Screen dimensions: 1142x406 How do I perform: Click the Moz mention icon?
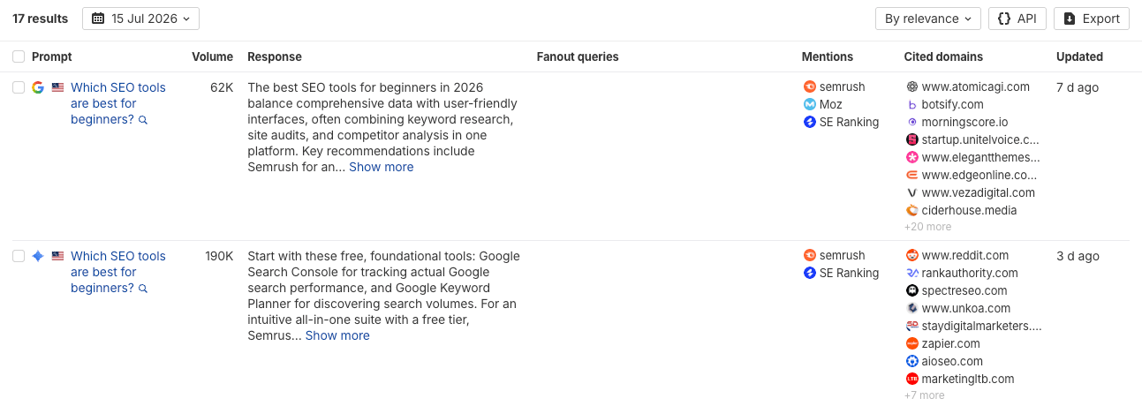[809, 105]
